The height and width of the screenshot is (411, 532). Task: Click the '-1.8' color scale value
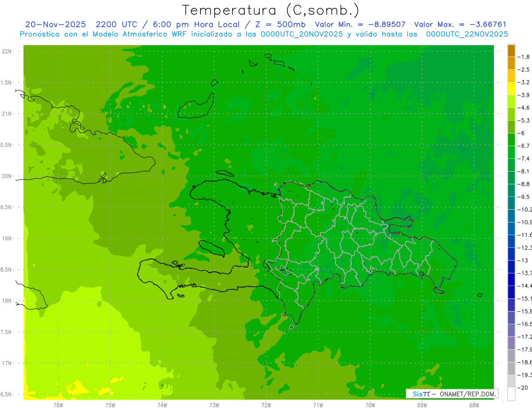[x=524, y=57]
